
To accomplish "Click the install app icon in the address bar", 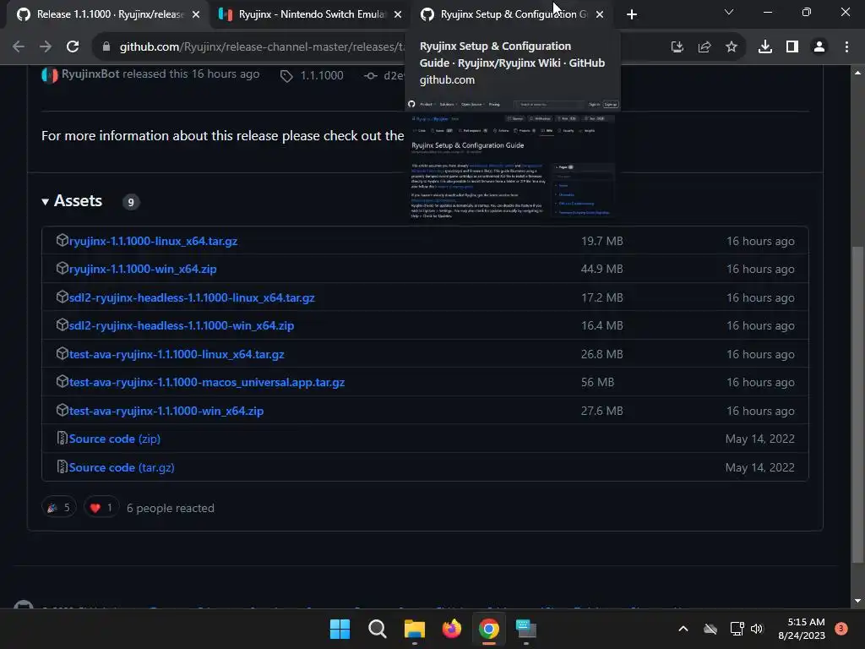I will tap(677, 47).
